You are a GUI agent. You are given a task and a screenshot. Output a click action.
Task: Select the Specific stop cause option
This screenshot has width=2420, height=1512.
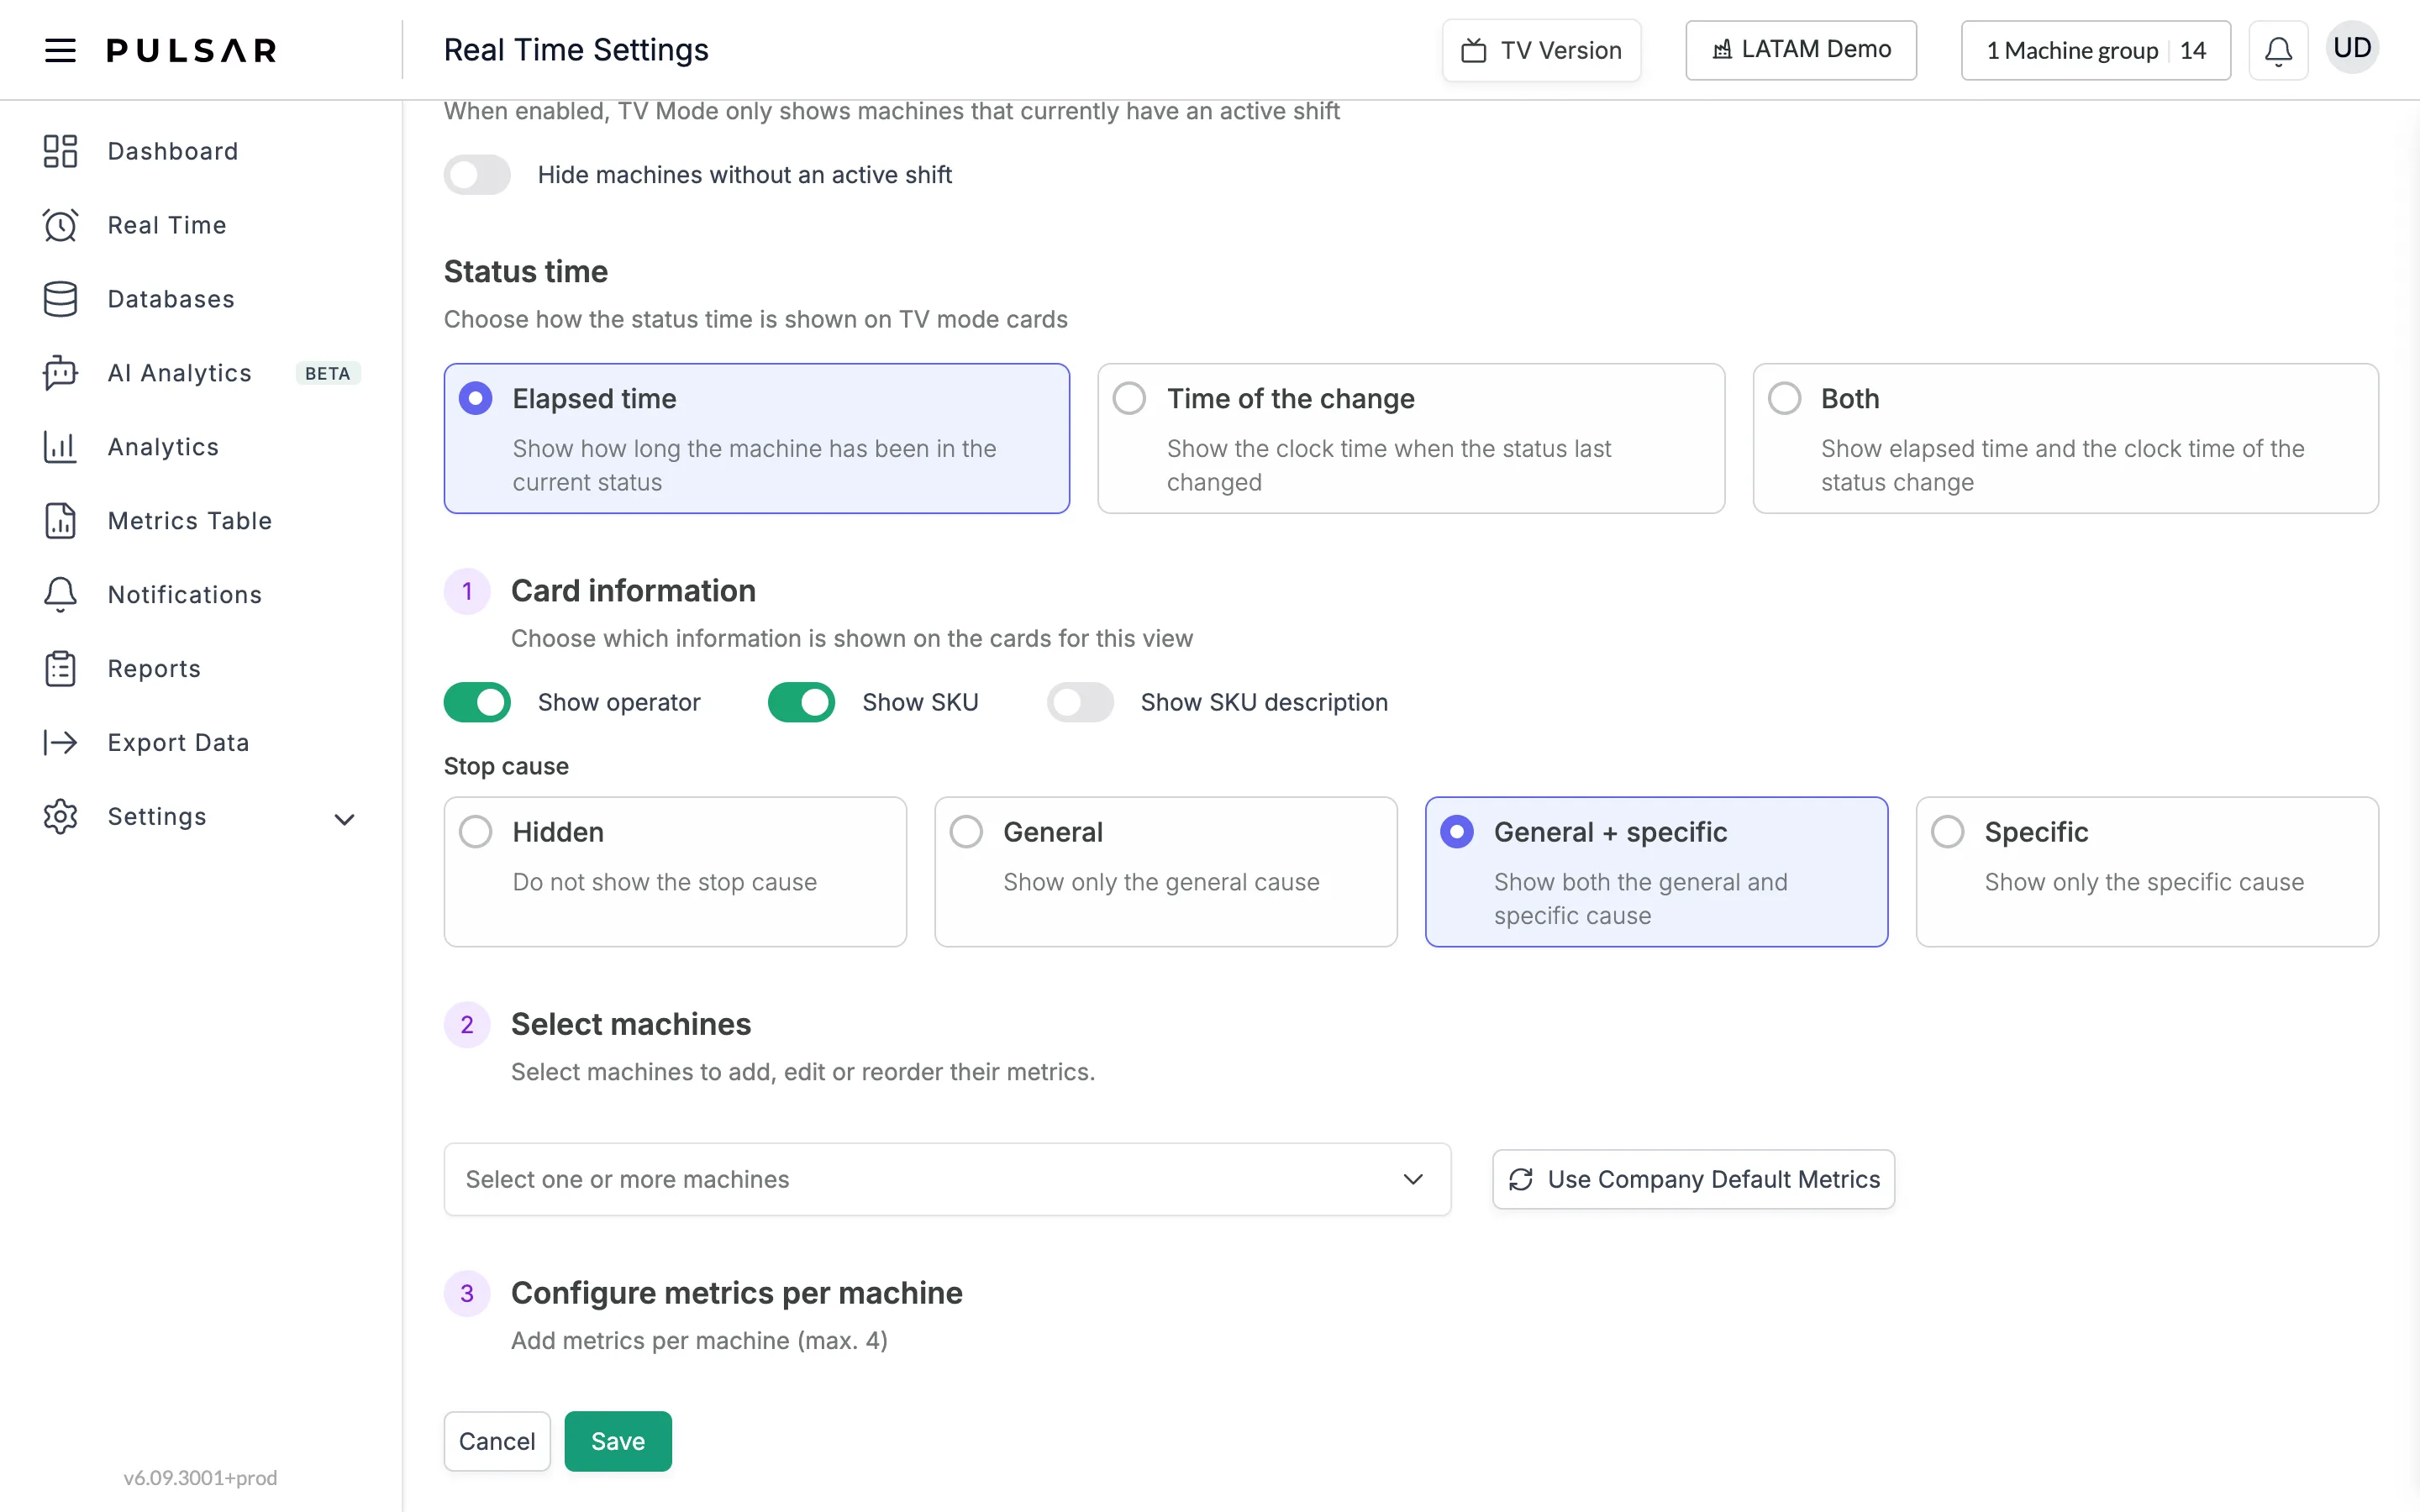[2147, 871]
